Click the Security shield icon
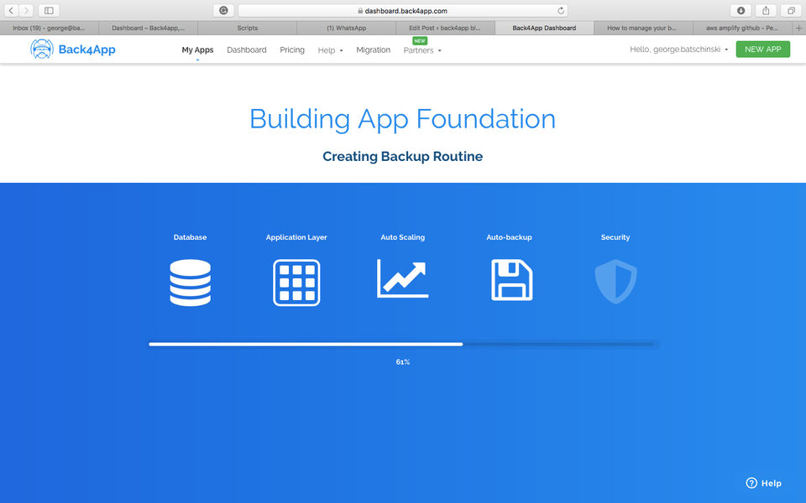The image size is (806, 503). [x=615, y=282]
